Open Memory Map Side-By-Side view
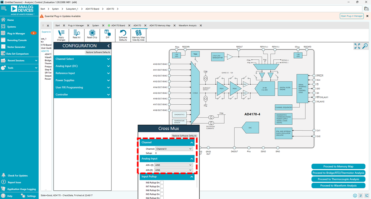Screen dimensions: 371x199 coord(138,34)
